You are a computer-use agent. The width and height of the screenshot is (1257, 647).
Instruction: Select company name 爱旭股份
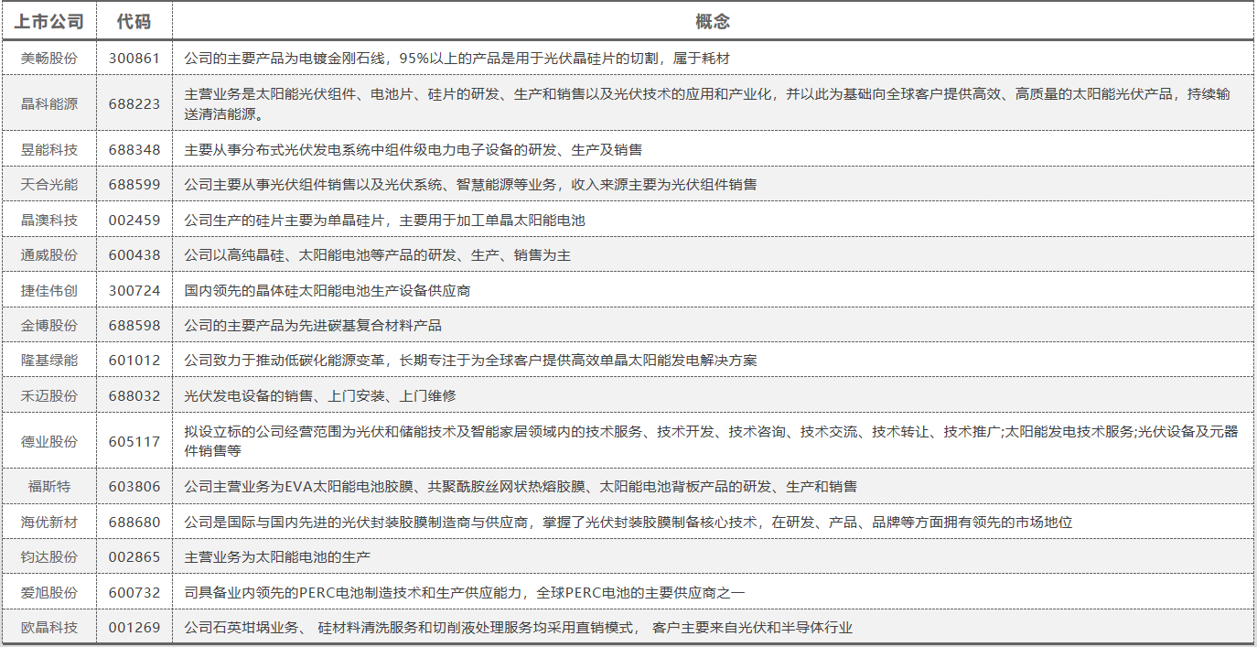click(49, 593)
